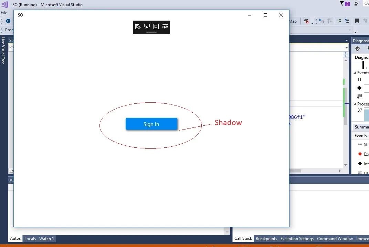
Task: Click the black diamond IntelliTrace events icon
Action: pos(359,88)
